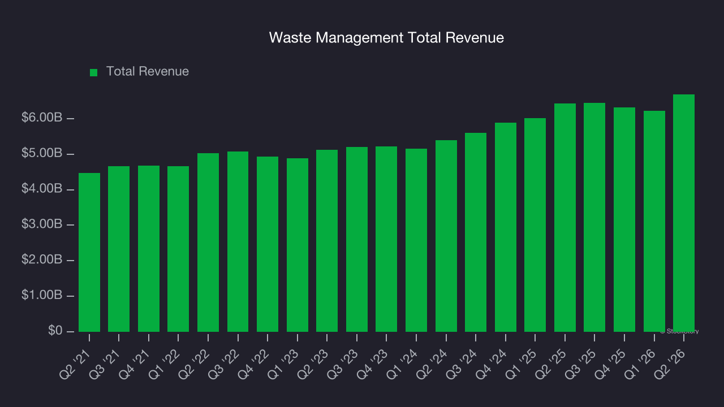724x407 pixels.
Task: Select the Q2 '25 revenue bar
Action: (565, 218)
